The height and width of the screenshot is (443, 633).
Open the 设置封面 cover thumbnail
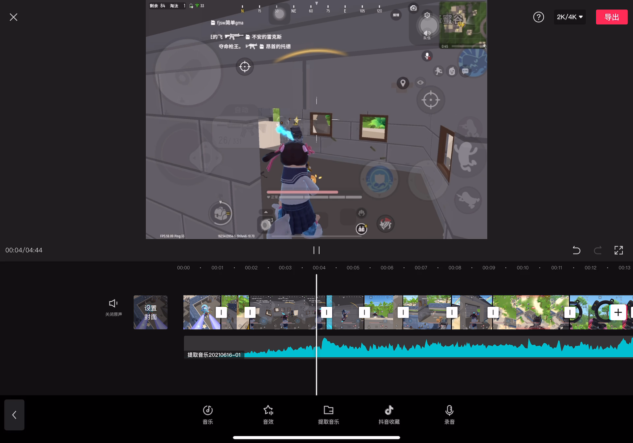[150, 312]
